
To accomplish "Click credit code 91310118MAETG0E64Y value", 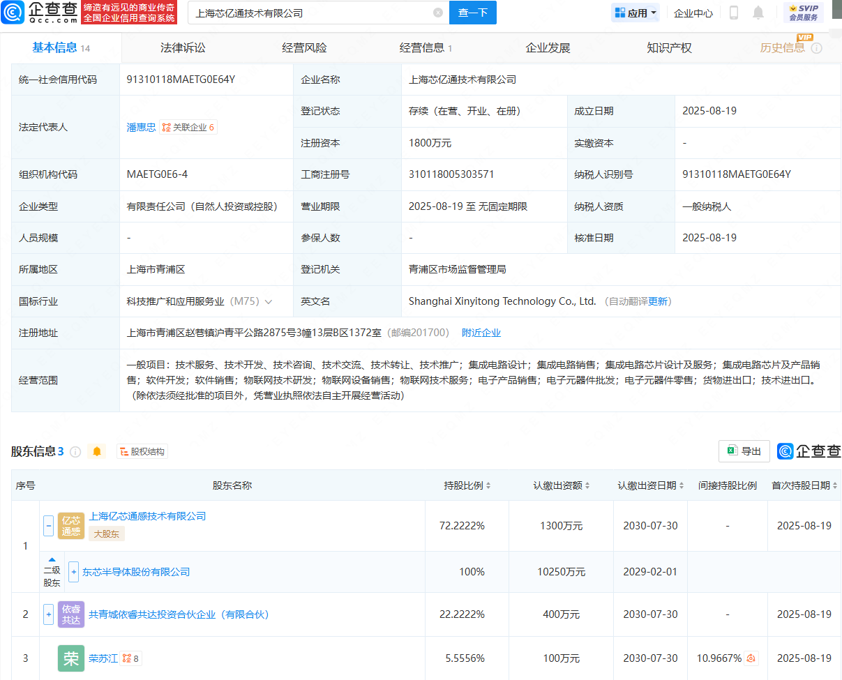I will click(x=181, y=80).
